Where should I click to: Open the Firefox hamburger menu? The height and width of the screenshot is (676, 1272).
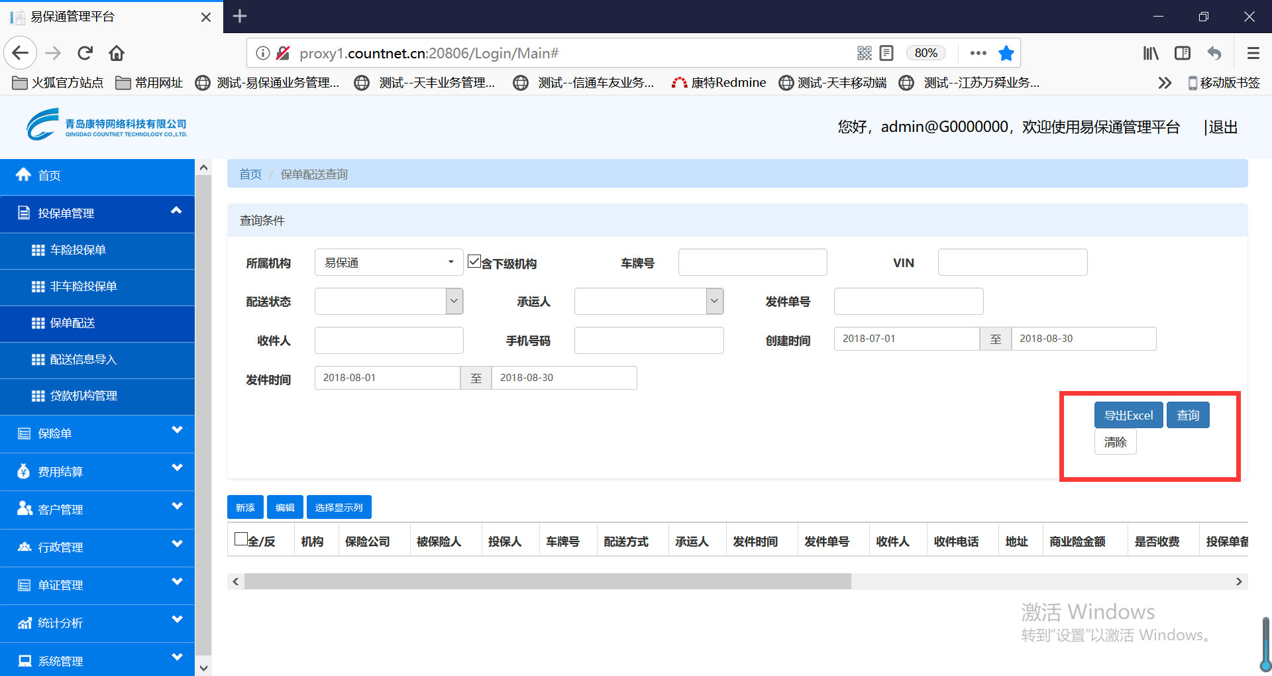1253,53
